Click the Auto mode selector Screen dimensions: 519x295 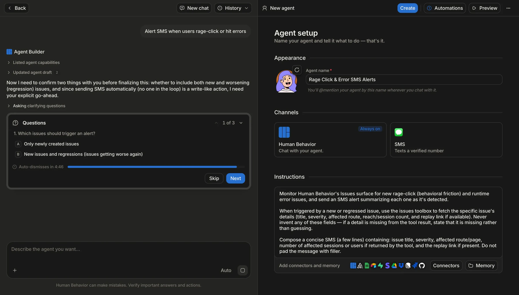click(226, 270)
